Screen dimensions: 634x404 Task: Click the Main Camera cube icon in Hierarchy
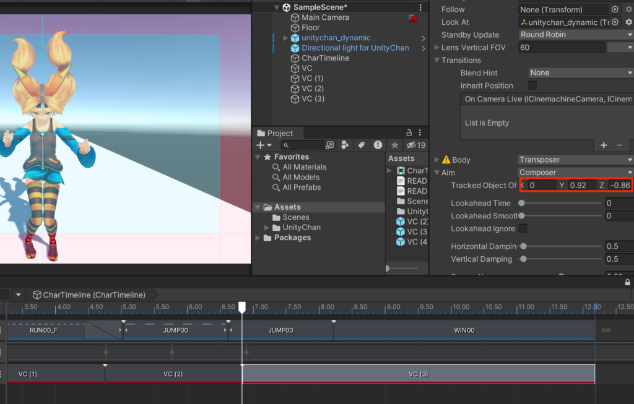click(x=295, y=18)
